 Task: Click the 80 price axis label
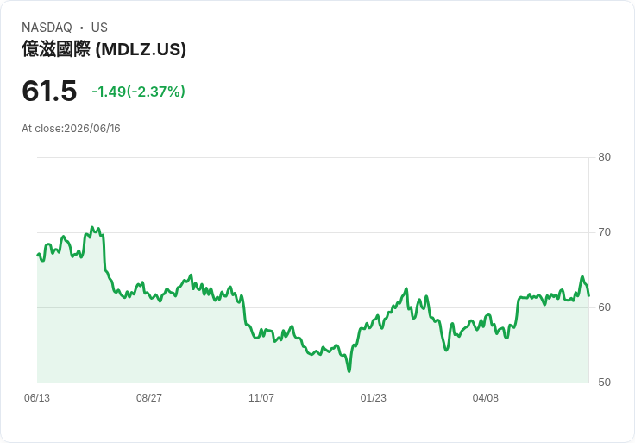pos(604,157)
